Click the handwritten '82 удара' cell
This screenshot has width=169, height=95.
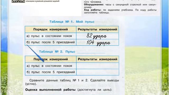coord(97,36)
